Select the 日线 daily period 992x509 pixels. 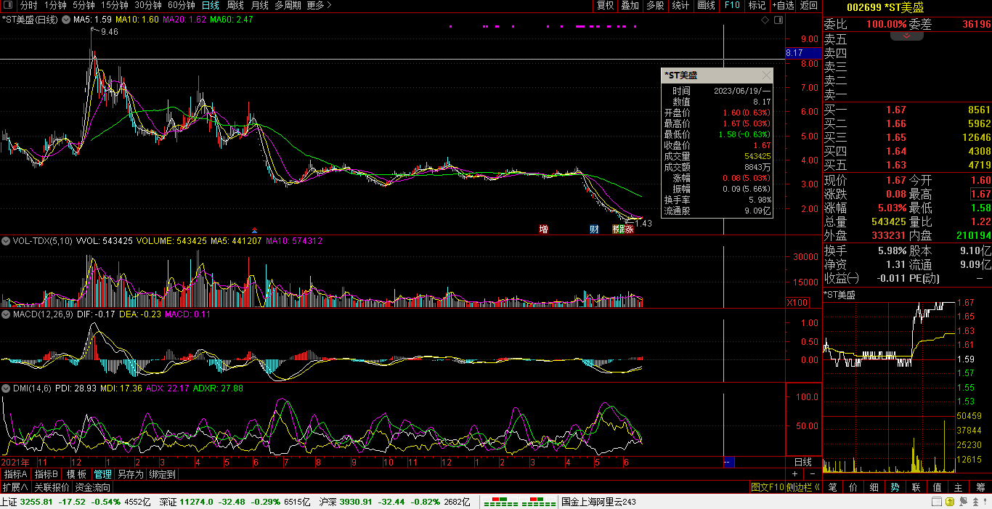point(211,5)
